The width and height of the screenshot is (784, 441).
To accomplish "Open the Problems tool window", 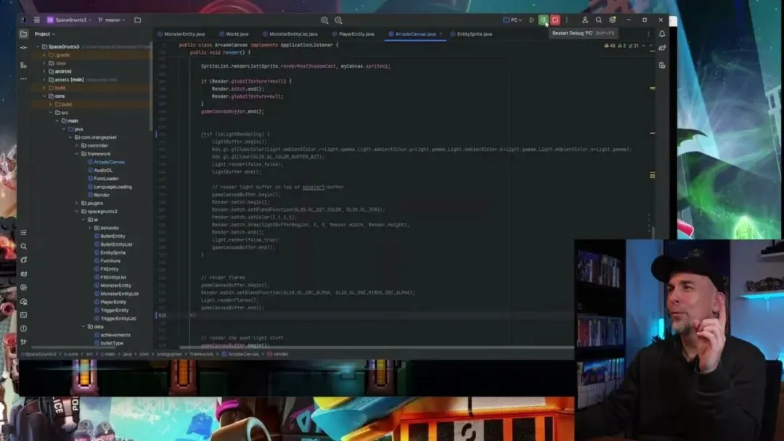I will click(23, 329).
